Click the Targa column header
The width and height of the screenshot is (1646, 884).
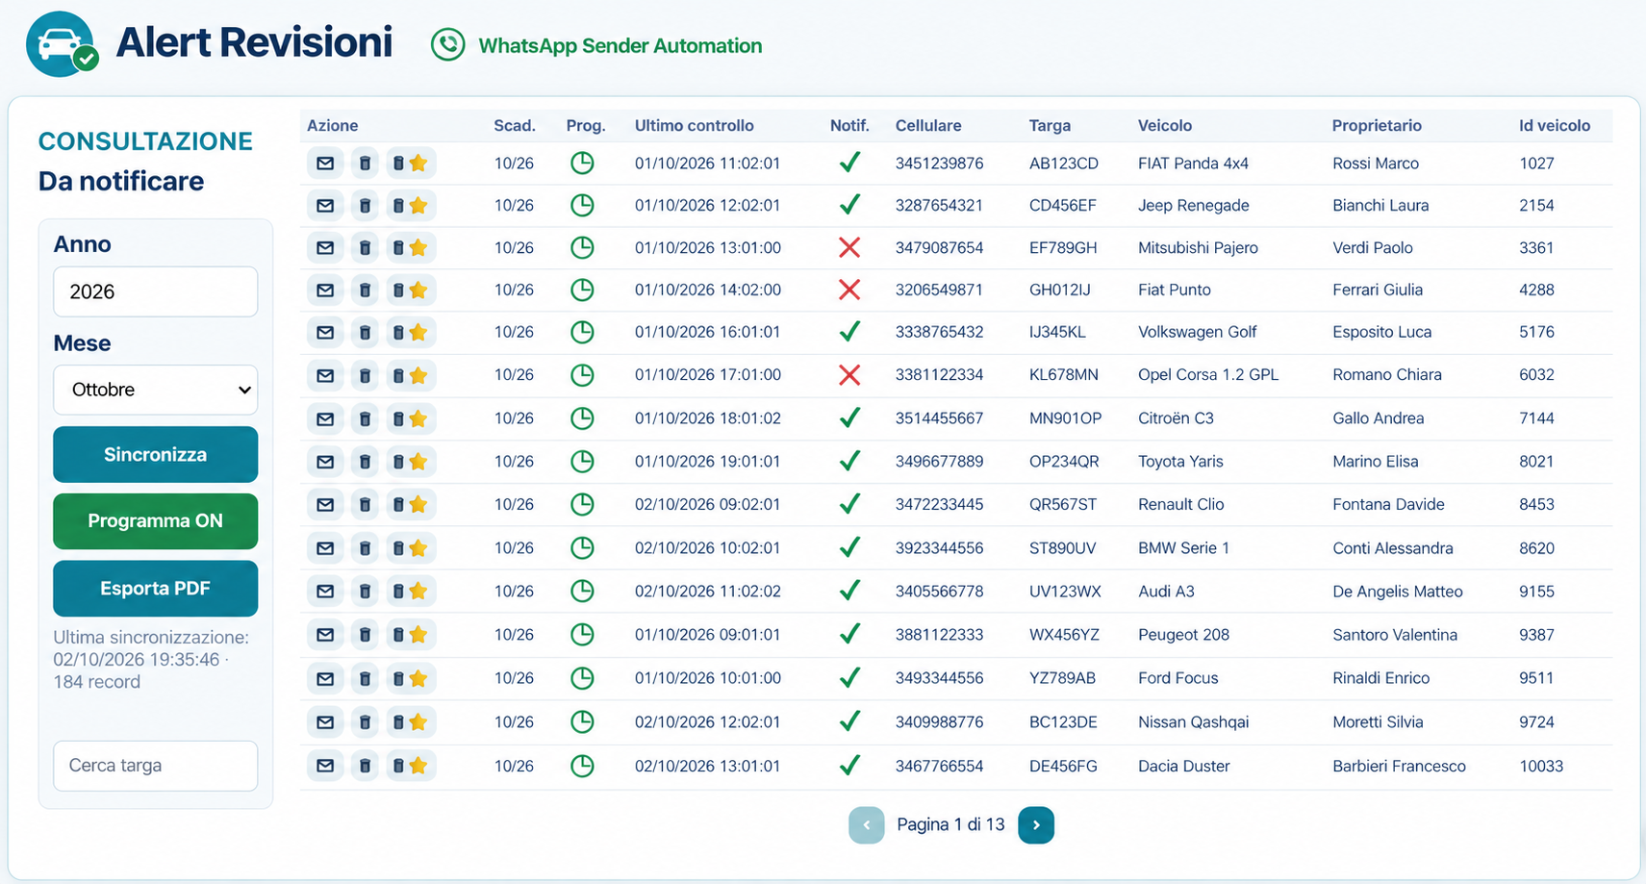[x=1050, y=126]
